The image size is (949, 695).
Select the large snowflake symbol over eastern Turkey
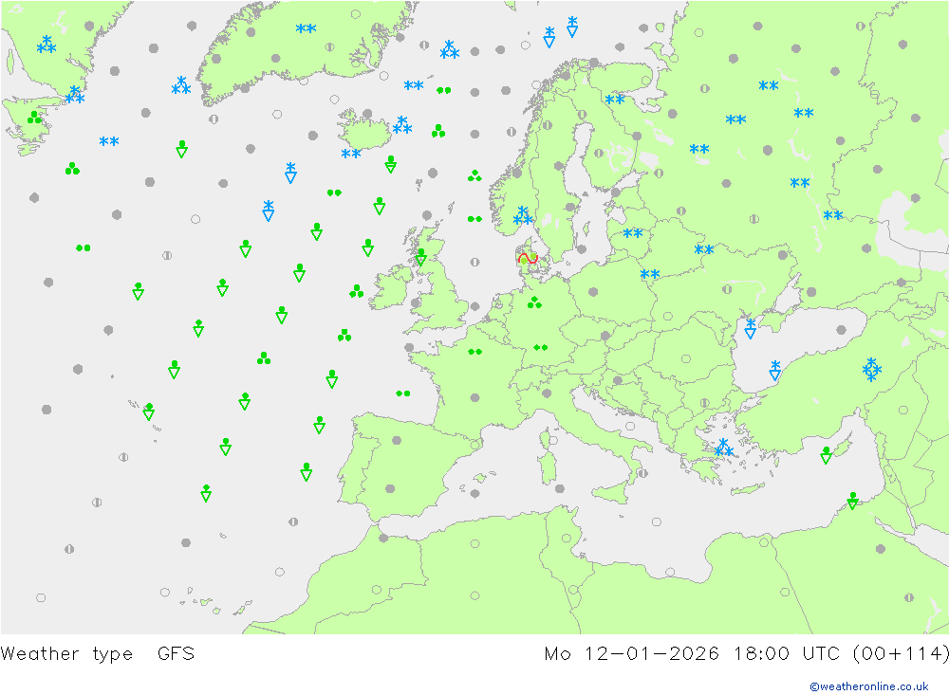[871, 370]
